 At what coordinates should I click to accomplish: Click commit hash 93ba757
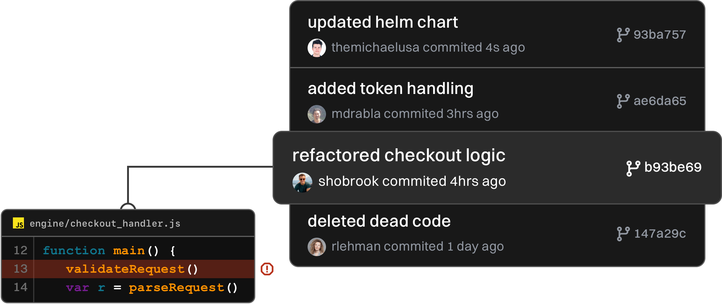point(660,35)
